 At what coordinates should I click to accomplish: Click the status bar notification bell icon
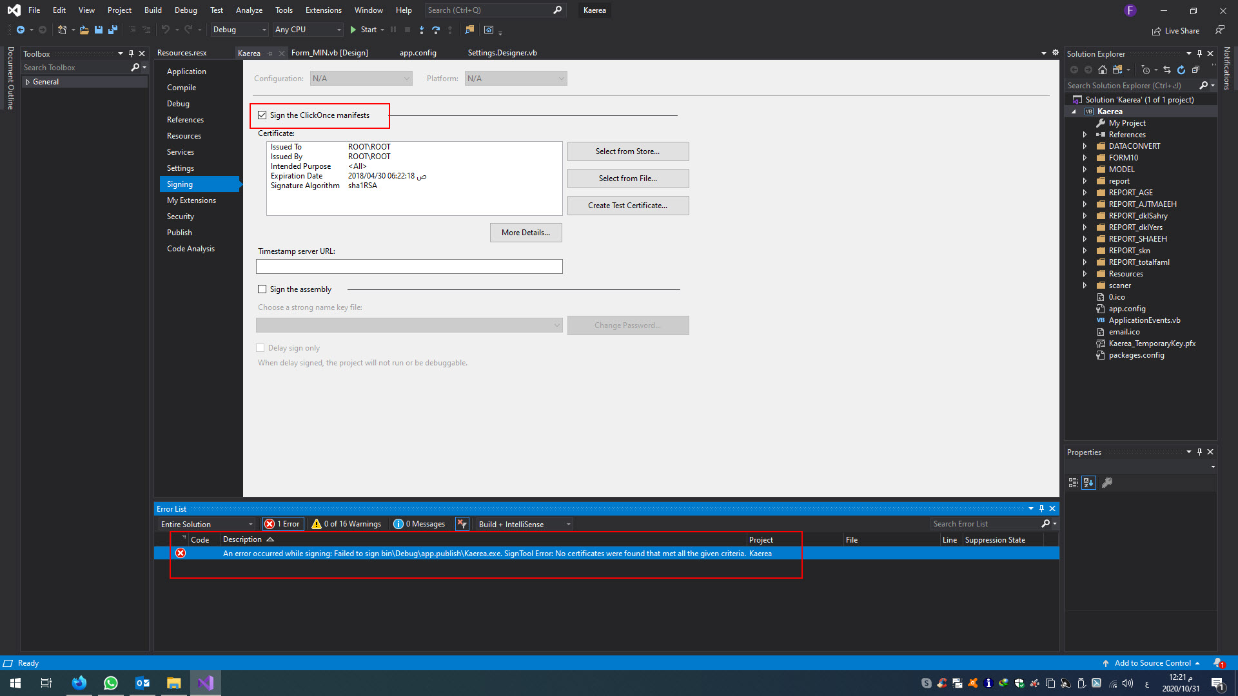pyautogui.click(x=1218, y=663)
